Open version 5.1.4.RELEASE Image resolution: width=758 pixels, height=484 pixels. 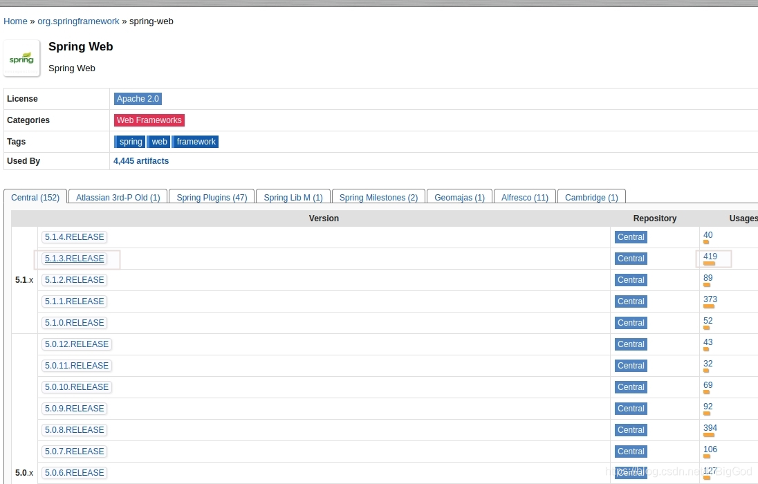(75, 237)
